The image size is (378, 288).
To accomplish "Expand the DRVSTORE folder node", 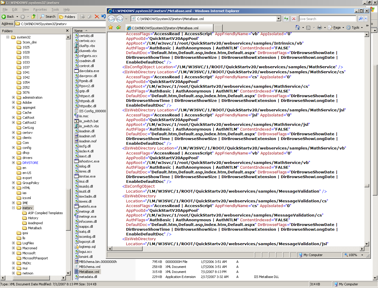I will click(x=13, y=163).
